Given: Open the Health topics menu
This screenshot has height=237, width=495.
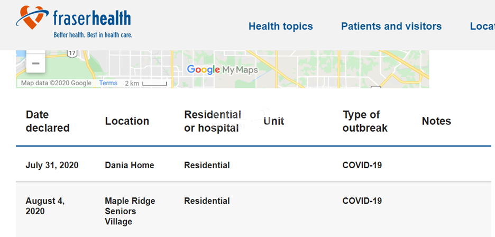Looking at the screenshot, I should (281, 26).
